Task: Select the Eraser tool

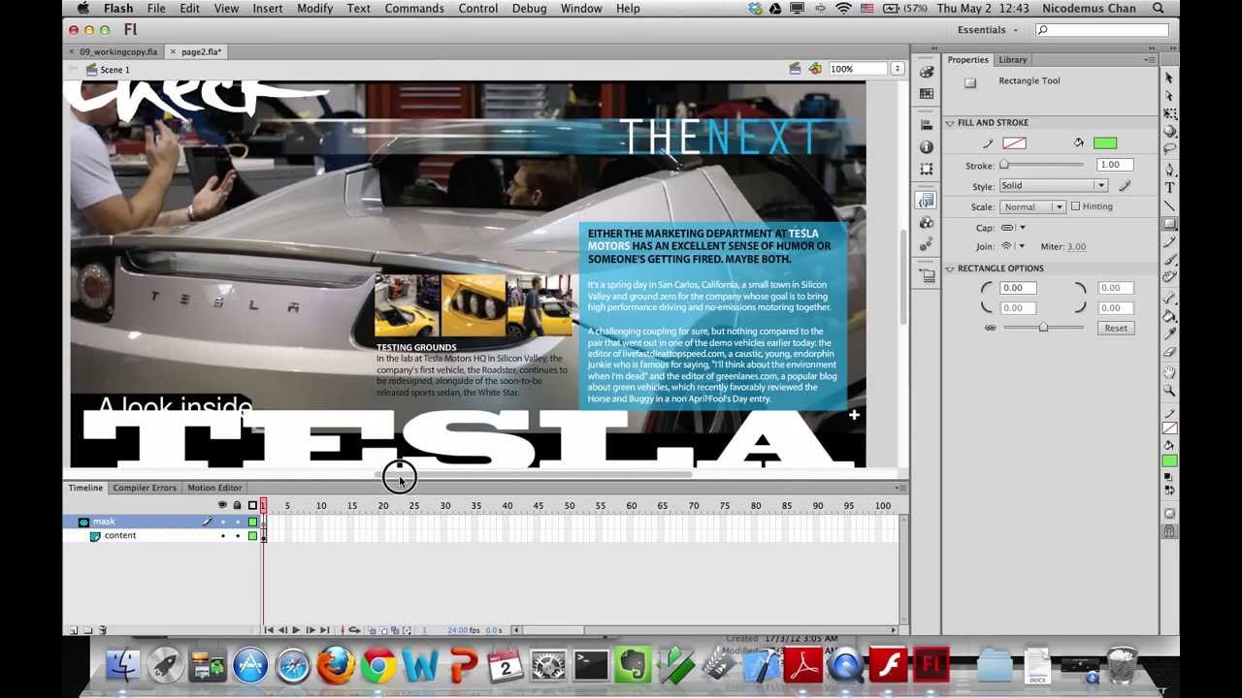Action: (1169, 352)
